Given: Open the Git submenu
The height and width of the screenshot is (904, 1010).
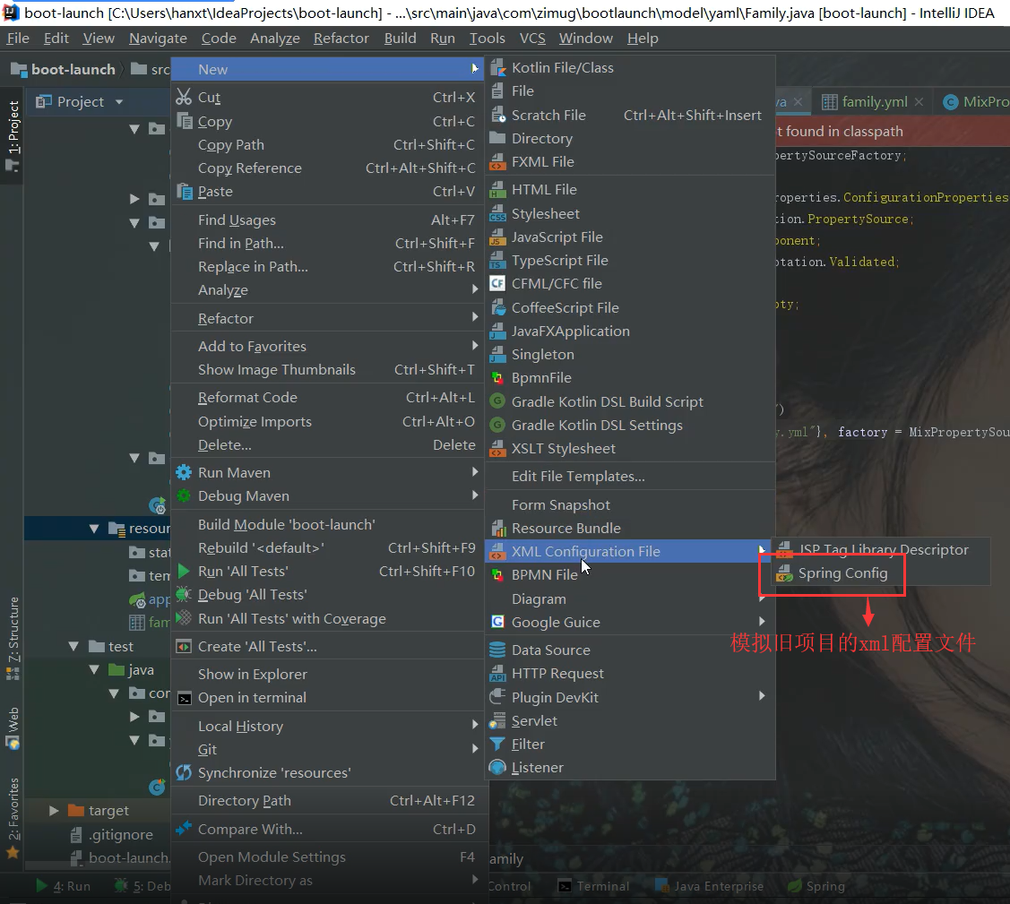Looking at the screenshot, I should coord(329,750).
